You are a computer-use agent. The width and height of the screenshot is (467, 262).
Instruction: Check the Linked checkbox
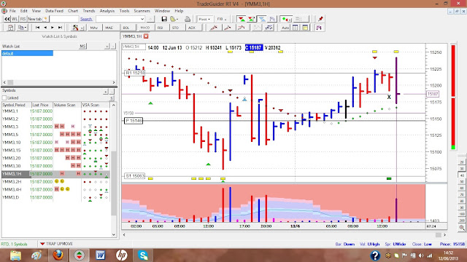pyautogui.click(x=4, y=98)
